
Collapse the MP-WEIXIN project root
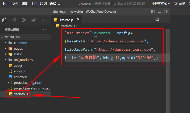click(x=2, y=37)
